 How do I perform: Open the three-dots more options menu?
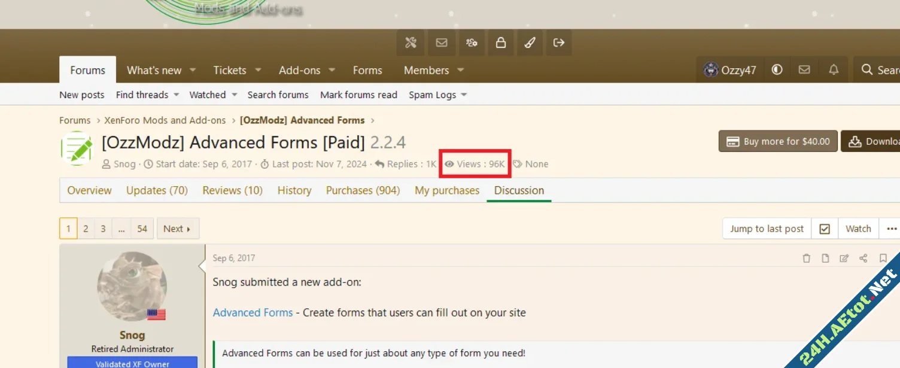[891, 229]
